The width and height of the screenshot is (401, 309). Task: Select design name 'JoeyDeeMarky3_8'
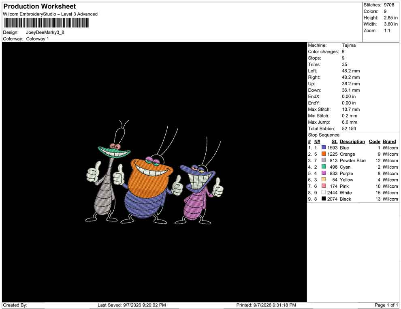(x=45, y=32)
